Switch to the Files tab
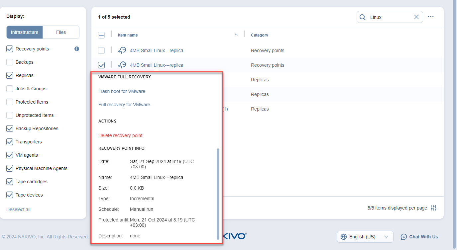 [x=61, y=32]
